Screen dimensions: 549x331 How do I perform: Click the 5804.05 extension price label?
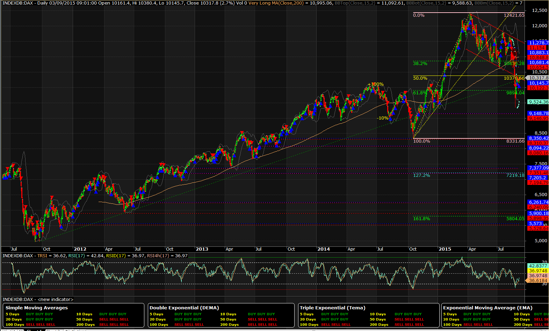515,219
